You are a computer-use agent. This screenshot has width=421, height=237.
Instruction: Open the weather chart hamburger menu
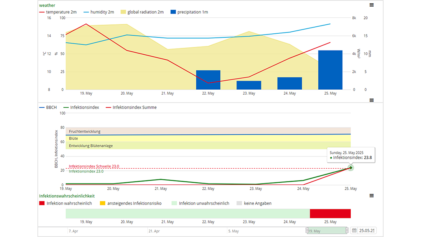coord(372,5)
